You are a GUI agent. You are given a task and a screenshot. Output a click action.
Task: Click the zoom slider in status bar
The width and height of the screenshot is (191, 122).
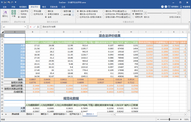[x=169, y=119]
